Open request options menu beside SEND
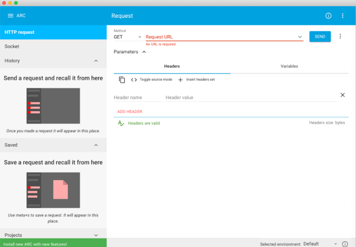Screen dimensions: 356x247 (340, 36)
